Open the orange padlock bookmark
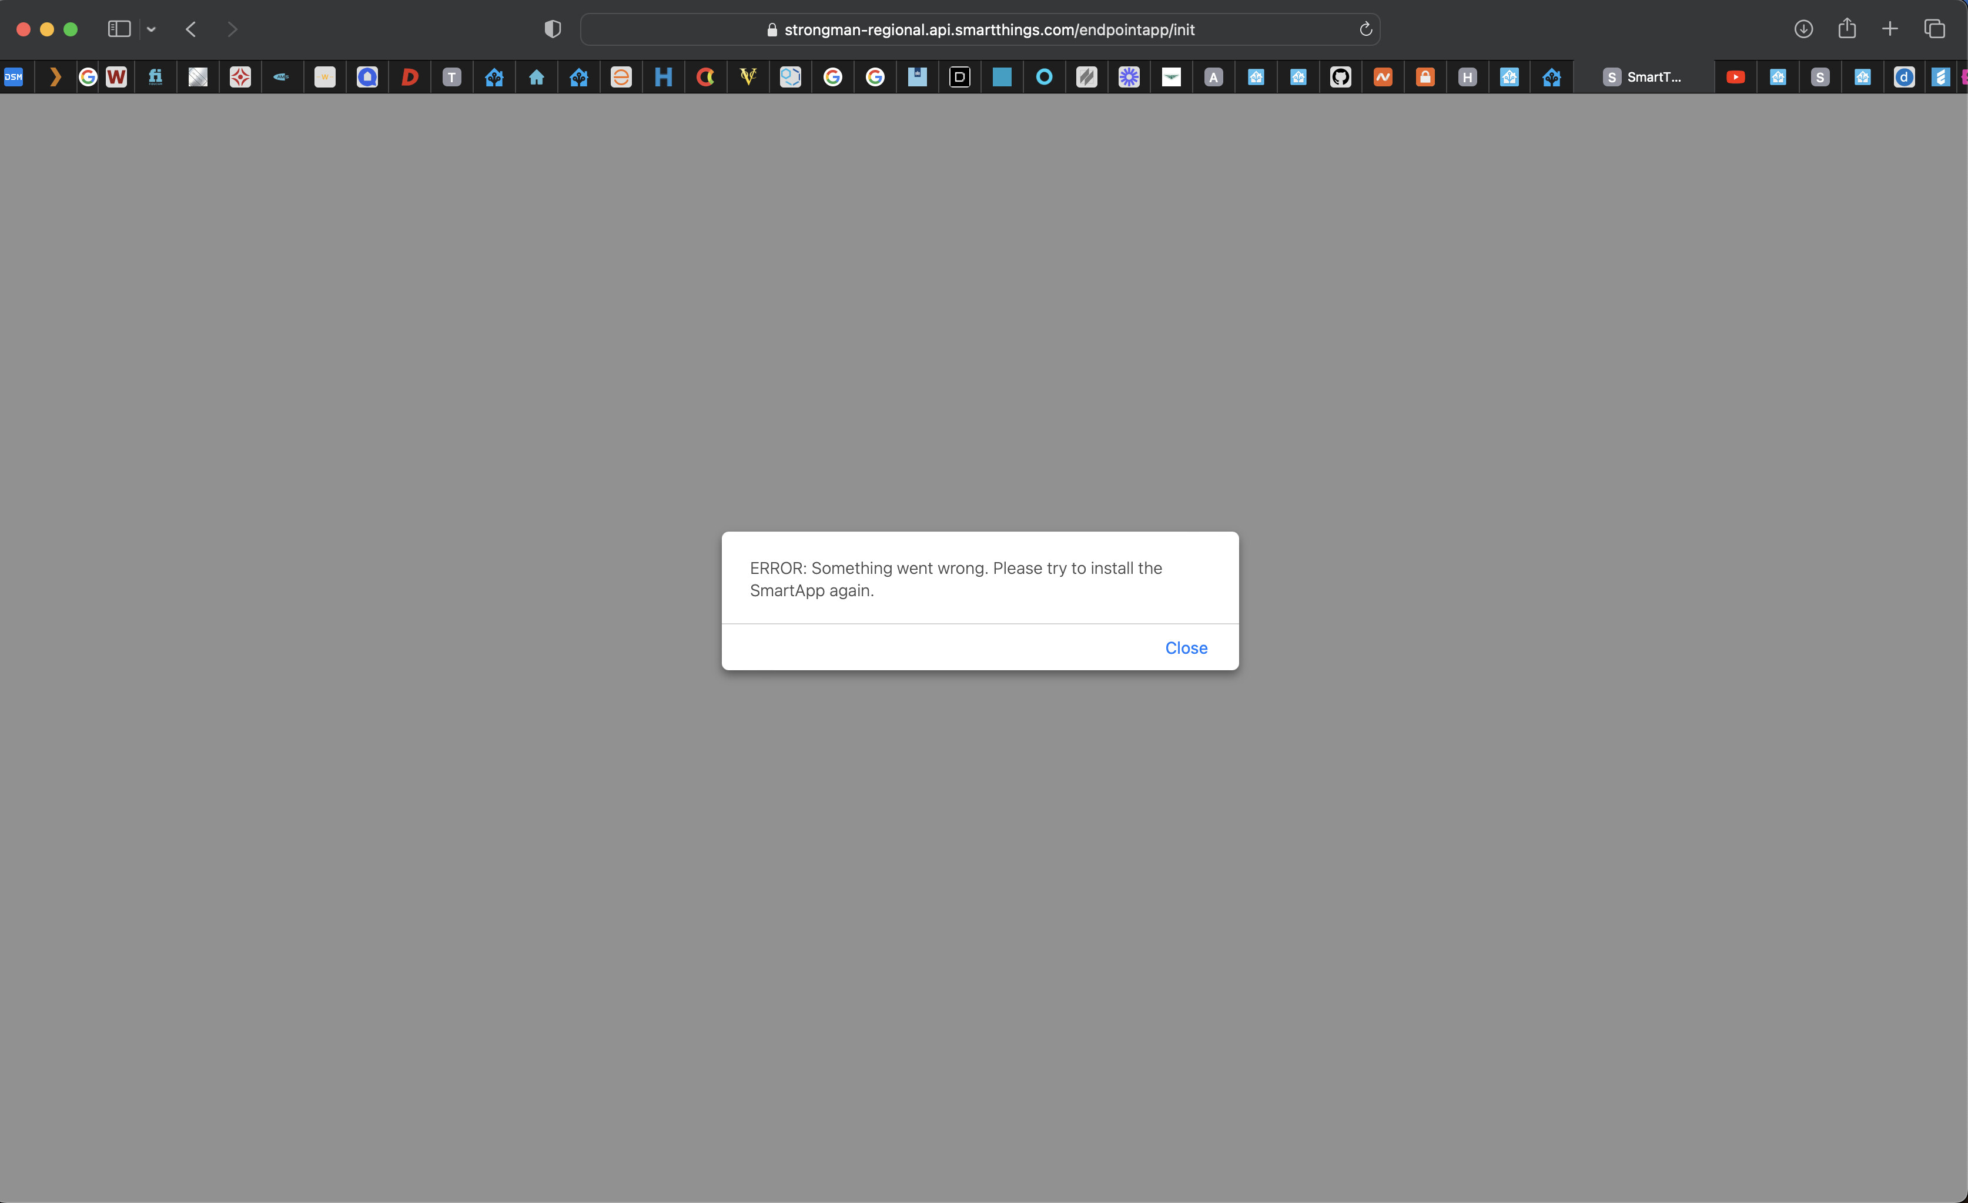 click(x=1425, y=76)
